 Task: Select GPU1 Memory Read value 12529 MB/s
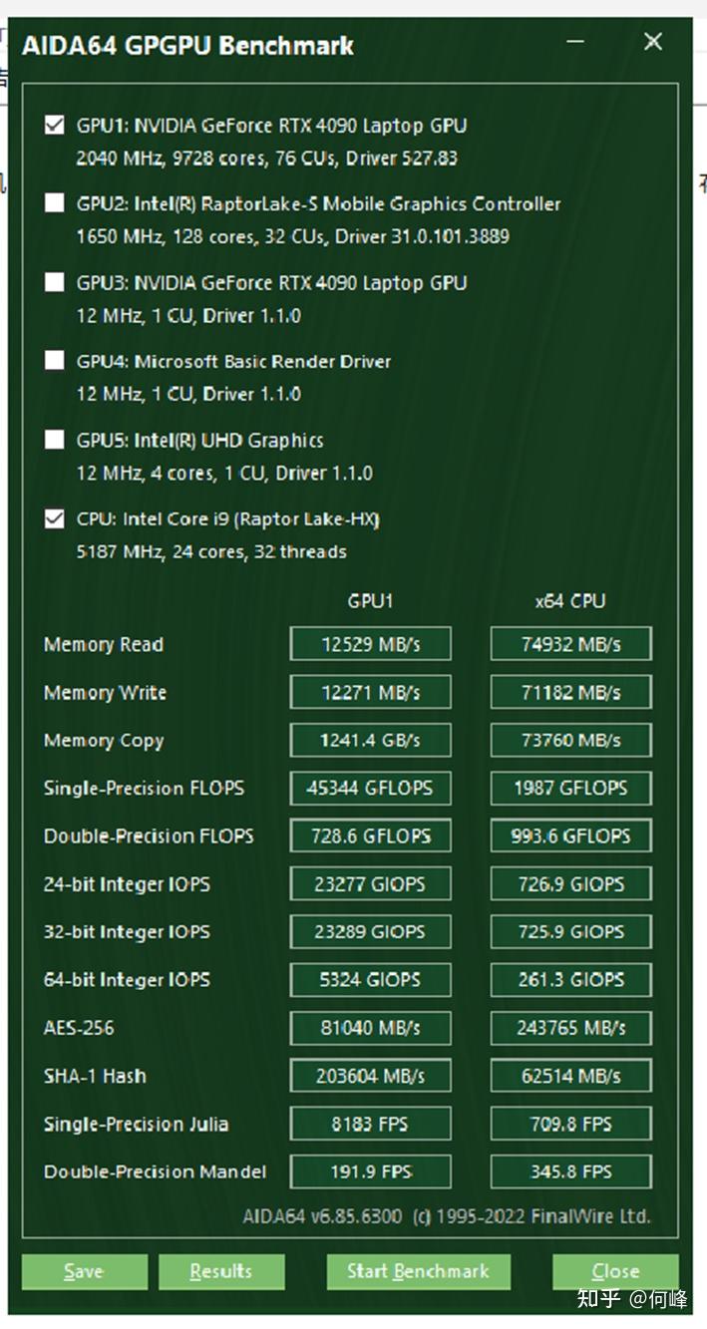371,644
